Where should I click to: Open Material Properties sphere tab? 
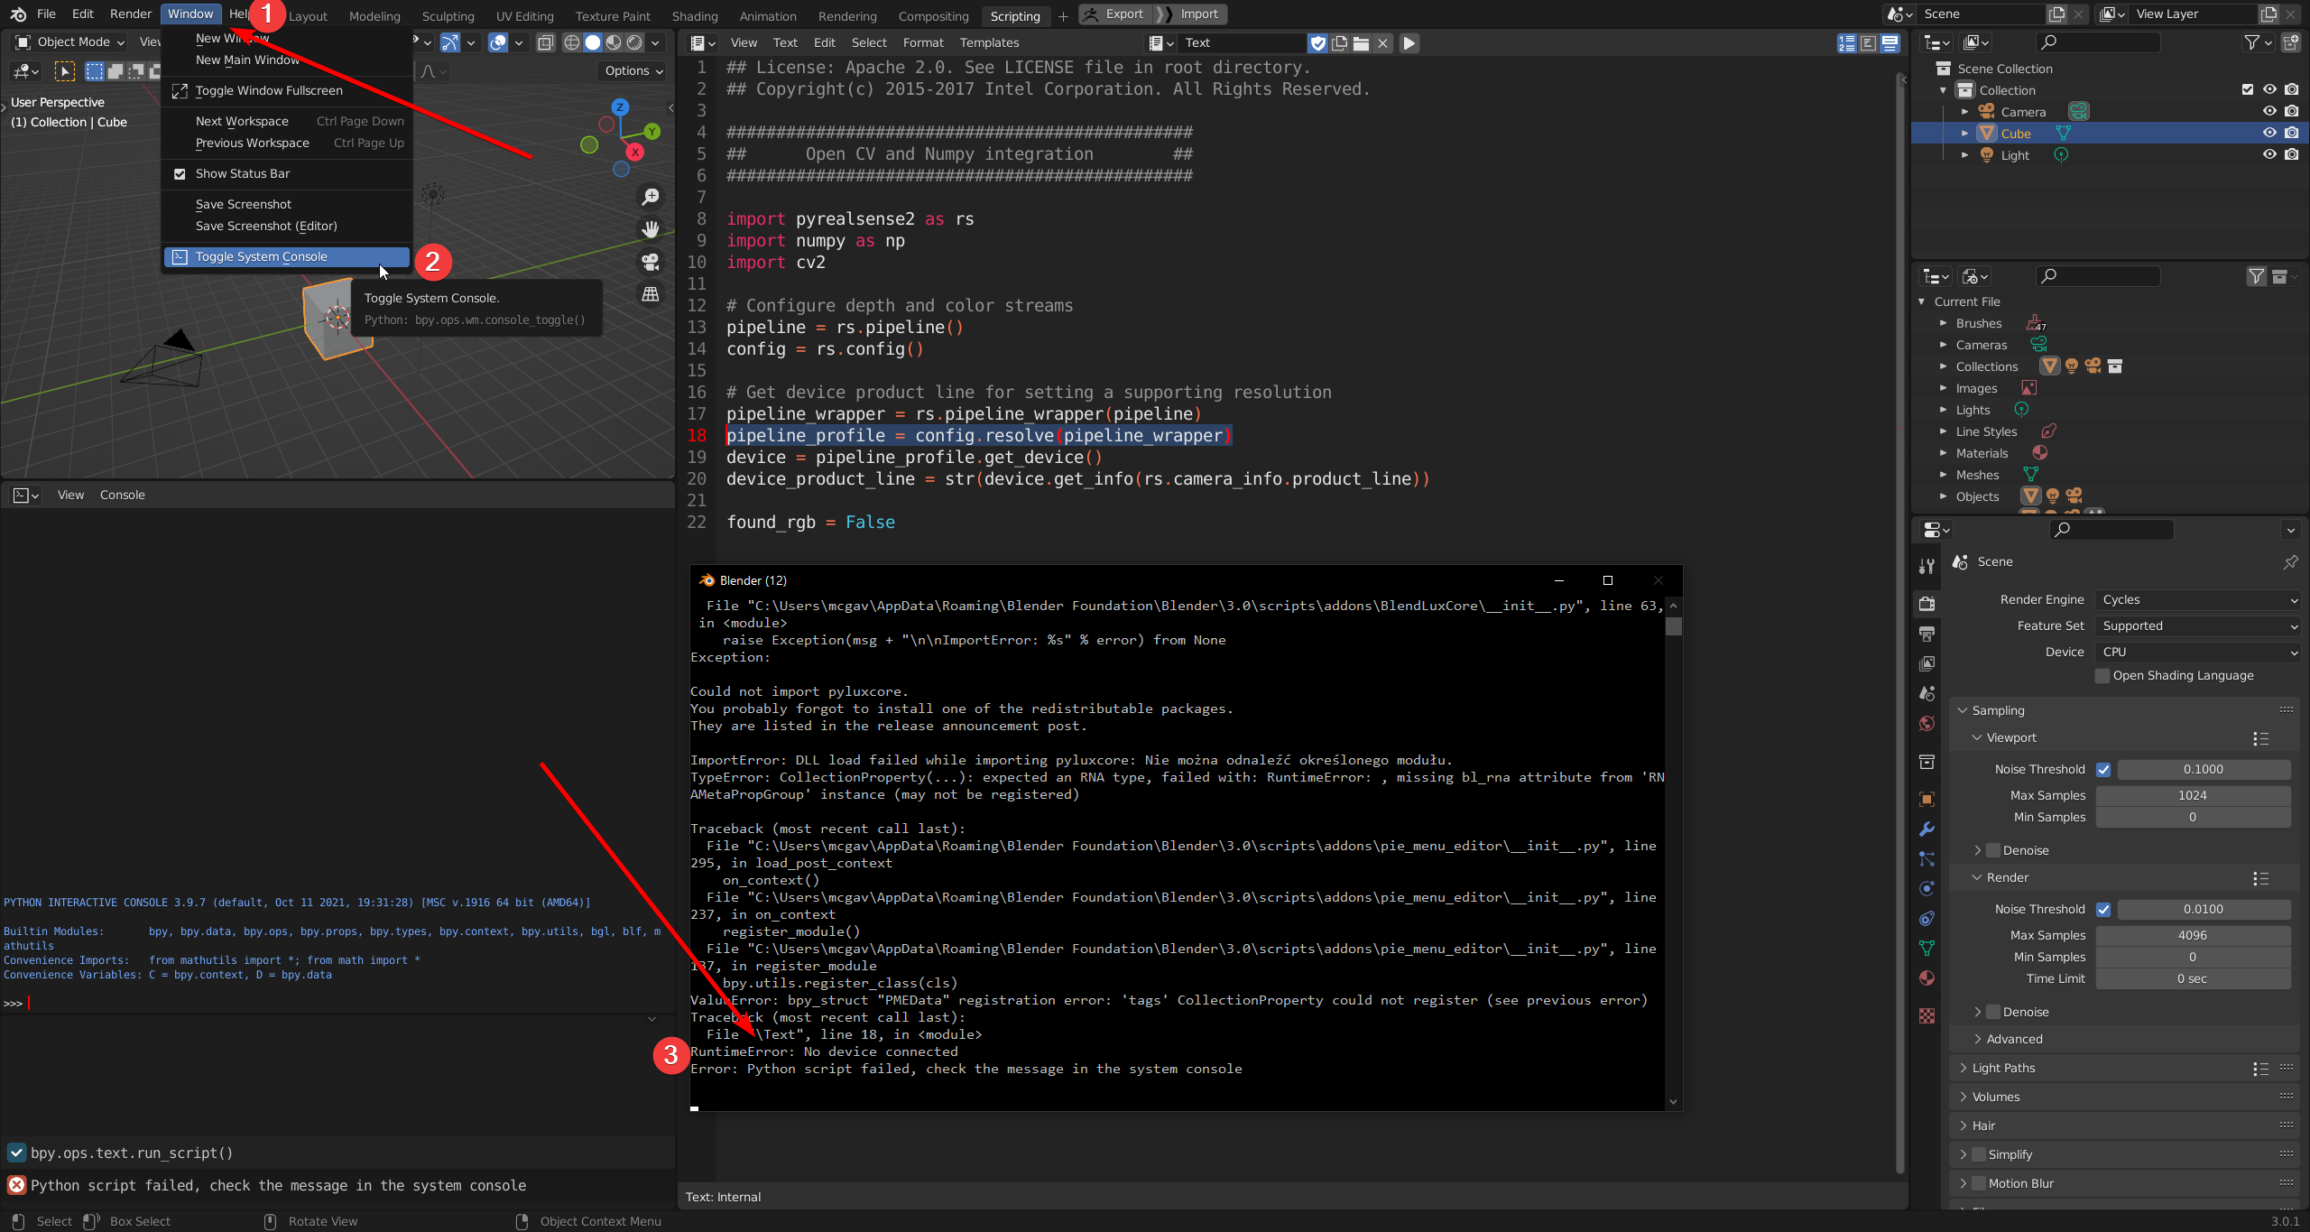coord(1927,977)
